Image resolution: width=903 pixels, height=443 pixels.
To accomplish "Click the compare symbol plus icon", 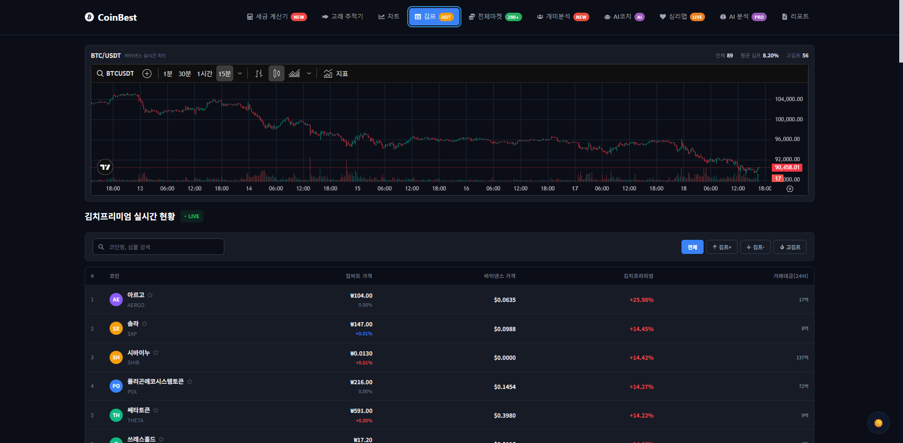I will 147,73.
